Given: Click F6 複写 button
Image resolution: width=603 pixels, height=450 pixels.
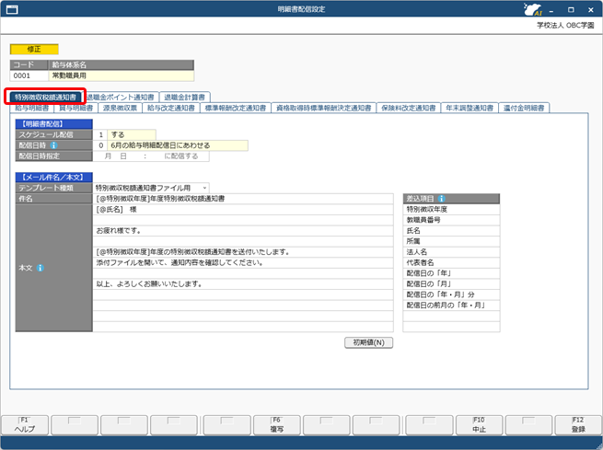Looking at the screenshot, I should tap(276, 425).
